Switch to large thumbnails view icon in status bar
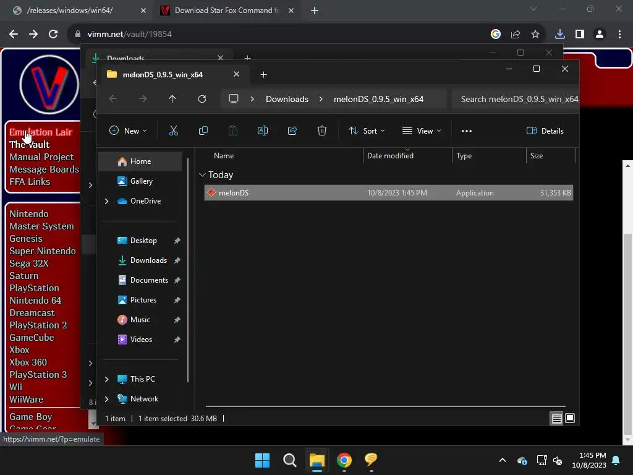Image resolution: width=633 pixels, height=475 pixels. pos(570,419)
